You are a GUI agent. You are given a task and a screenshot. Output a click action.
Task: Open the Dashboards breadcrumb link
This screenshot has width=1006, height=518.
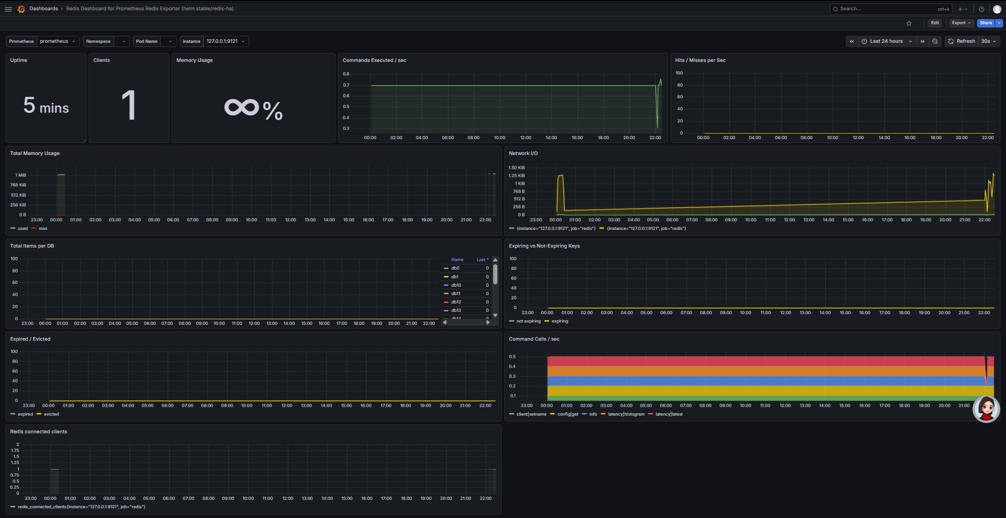point(43,9)
